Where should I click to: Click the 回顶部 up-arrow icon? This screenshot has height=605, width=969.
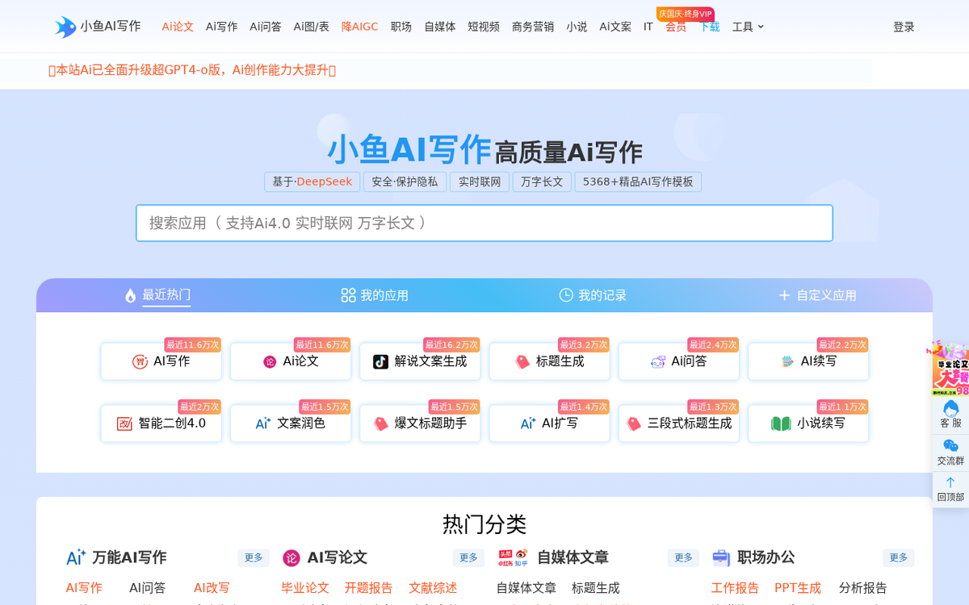(x=950, y=482)
